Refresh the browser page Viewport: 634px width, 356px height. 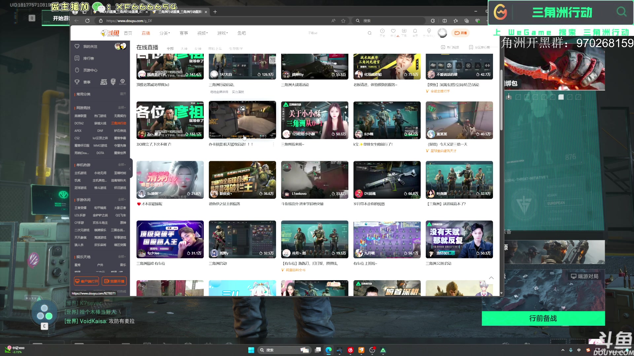[x=87, y=21]
